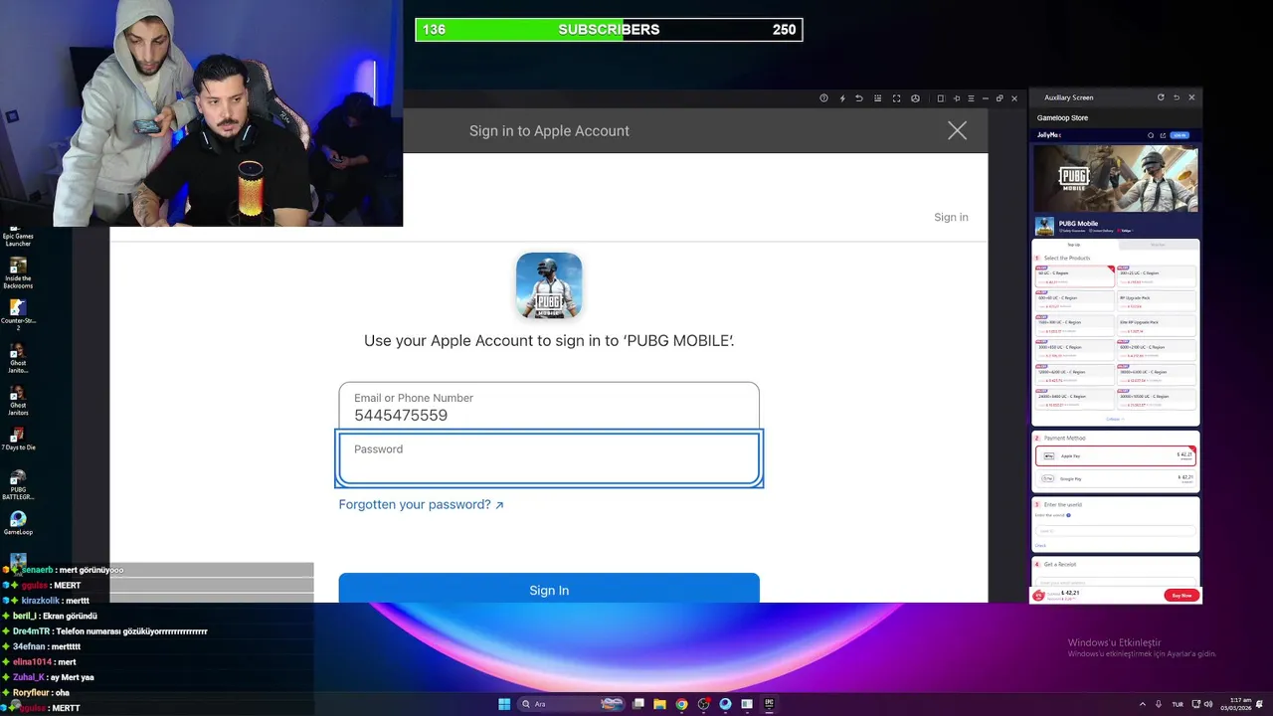This screenshot has height=716, width=1273.
Task: Refresh the Auxiliary Screen panel
Action: coord(1161,97)
